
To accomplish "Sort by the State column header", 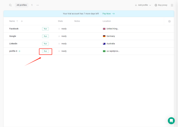I will pos(60,21).
